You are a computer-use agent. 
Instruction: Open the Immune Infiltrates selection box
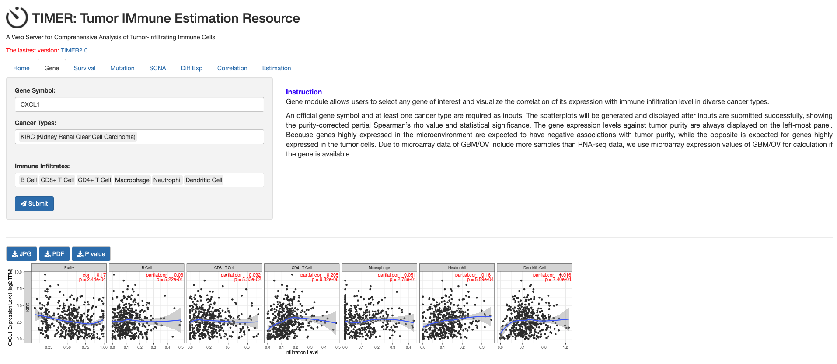pos(139,180)
